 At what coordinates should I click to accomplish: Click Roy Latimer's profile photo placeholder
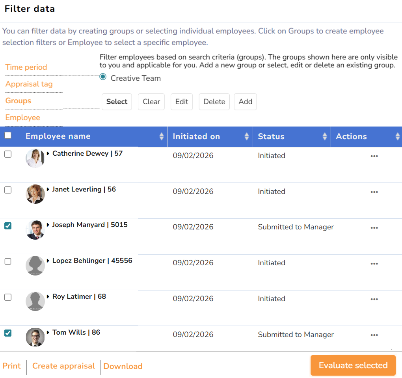click(35, 302)
